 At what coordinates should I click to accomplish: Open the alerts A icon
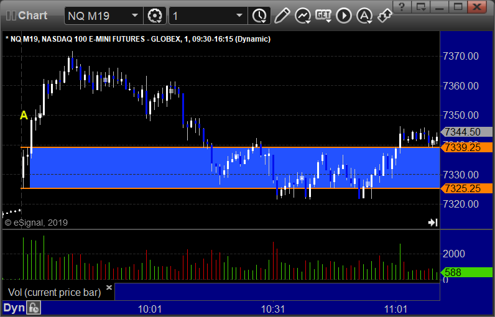click(364, 16)
